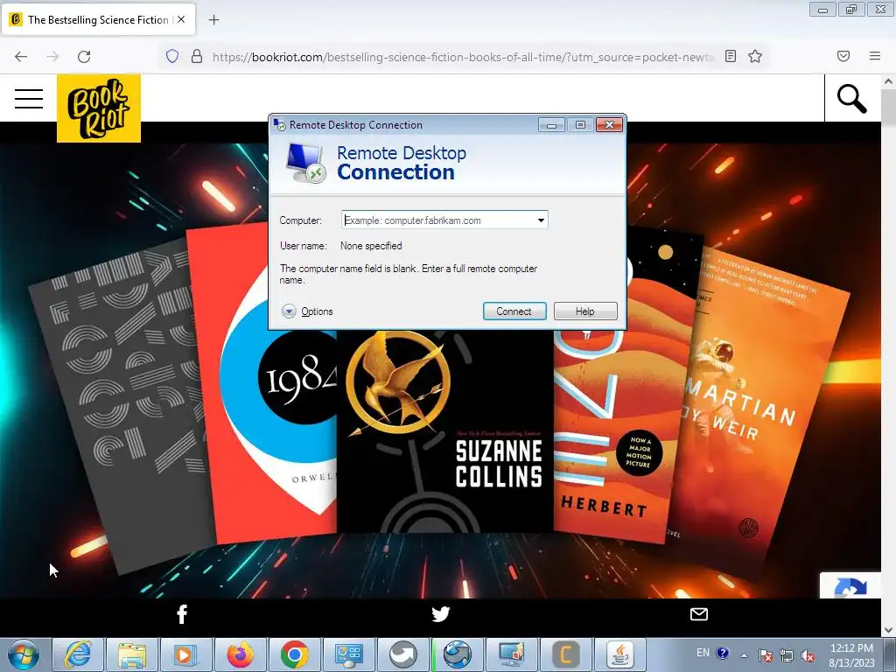Share page on Twitter
Viewport: 896px width, 672px height.
pyautogui.click(x=441, y=614)
